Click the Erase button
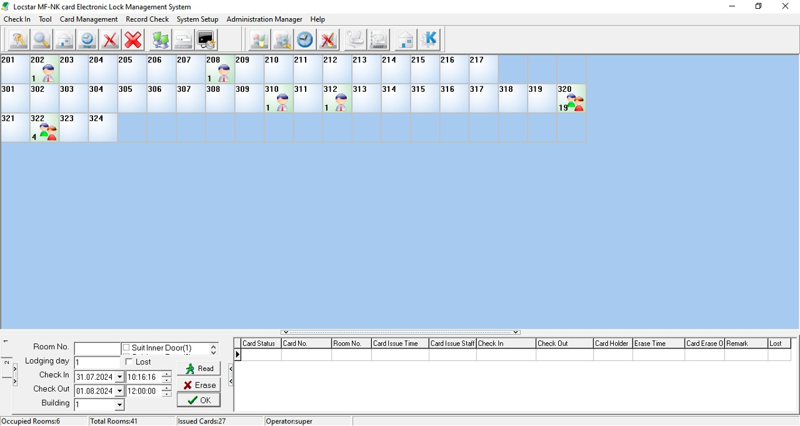Image resolution: width=800 pixels, height=426 pixels. [199, 385]
